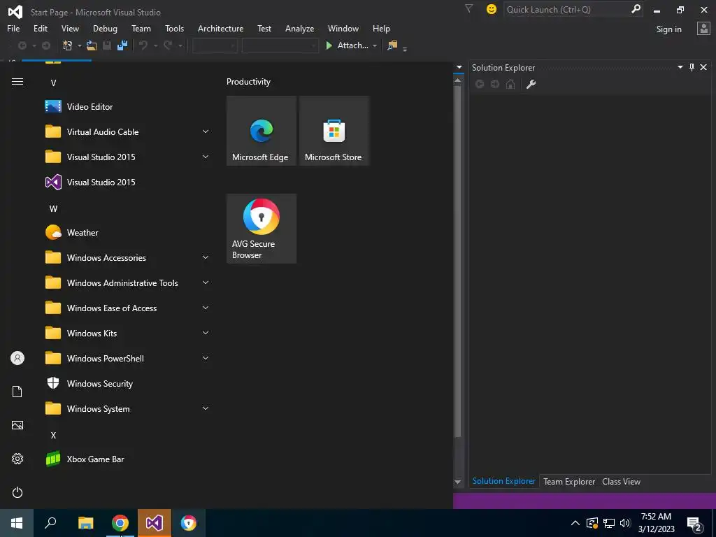
Task: Click the Power icon in Start sidebar
Action: [x=17, y=492]
